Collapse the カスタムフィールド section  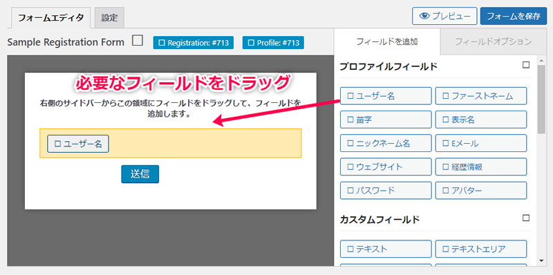point(526,218)
